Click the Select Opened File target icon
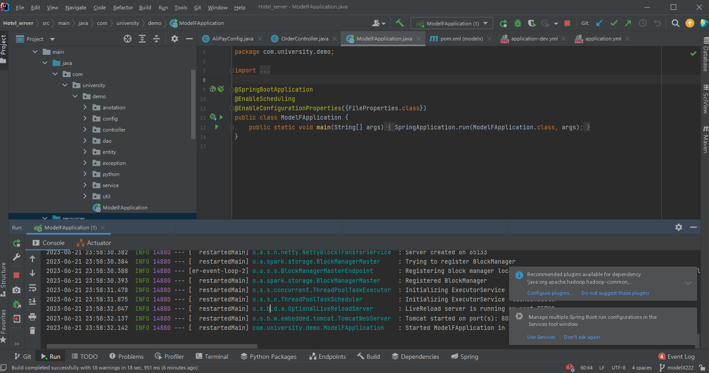 (128, 39)
